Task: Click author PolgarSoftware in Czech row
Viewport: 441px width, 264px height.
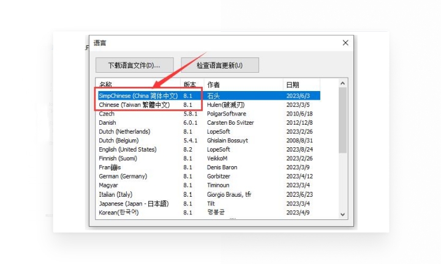Action: [227, 114]
